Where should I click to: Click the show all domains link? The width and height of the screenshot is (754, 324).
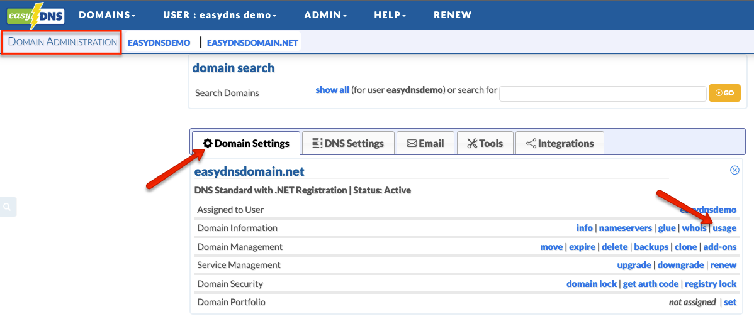[332, 90]
